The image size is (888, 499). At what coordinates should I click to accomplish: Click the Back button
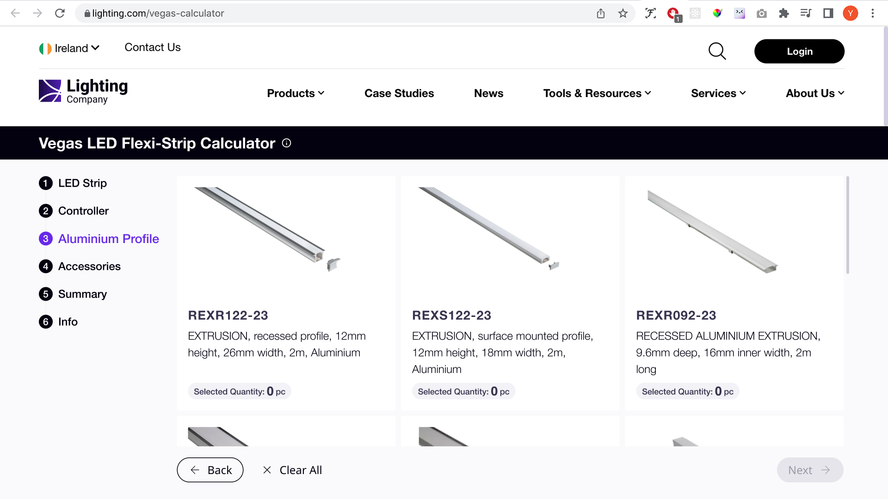pos(210,470)
